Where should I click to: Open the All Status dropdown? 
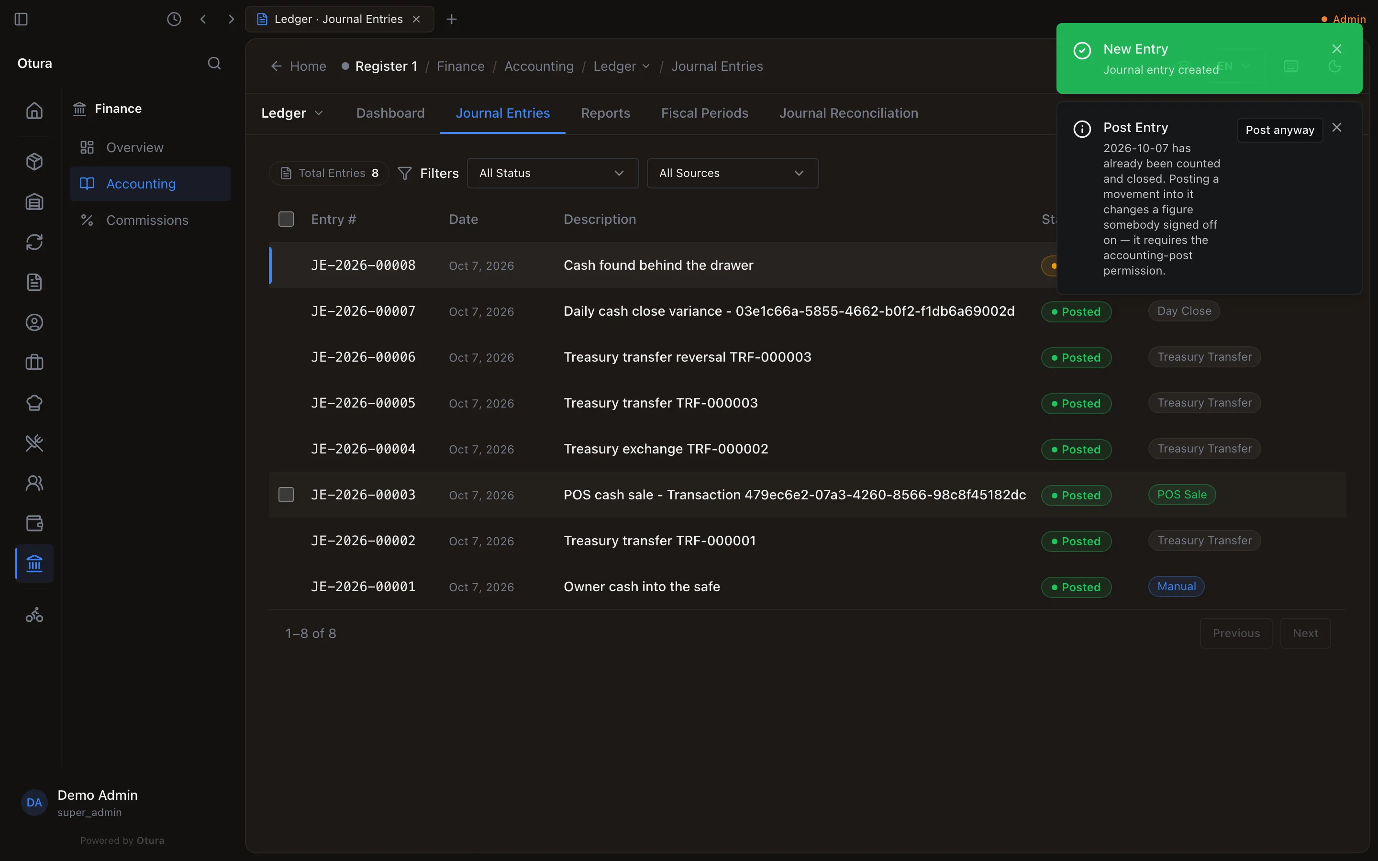(552, 173)
